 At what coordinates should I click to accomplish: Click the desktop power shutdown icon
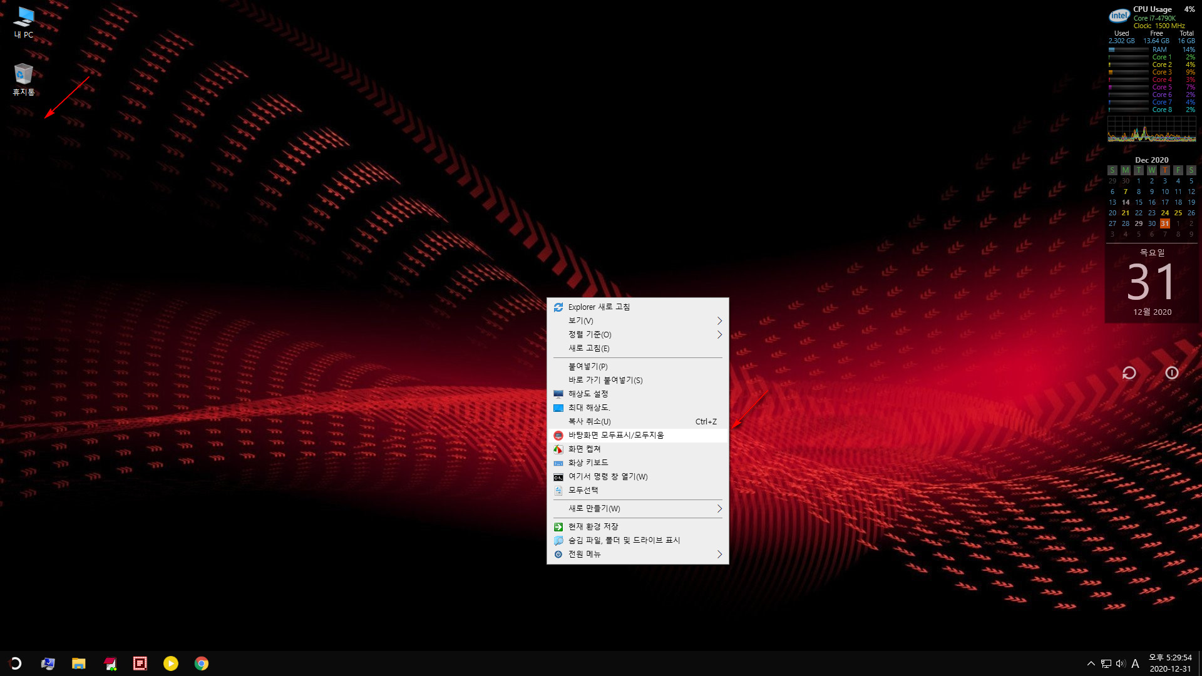(1172, 373)
